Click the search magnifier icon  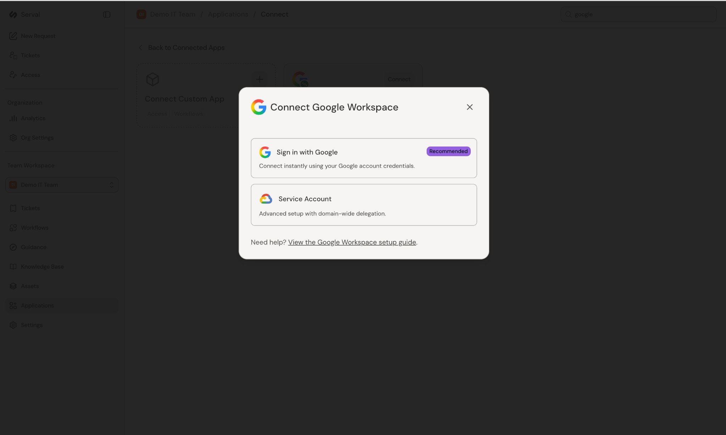click(568, 14)
